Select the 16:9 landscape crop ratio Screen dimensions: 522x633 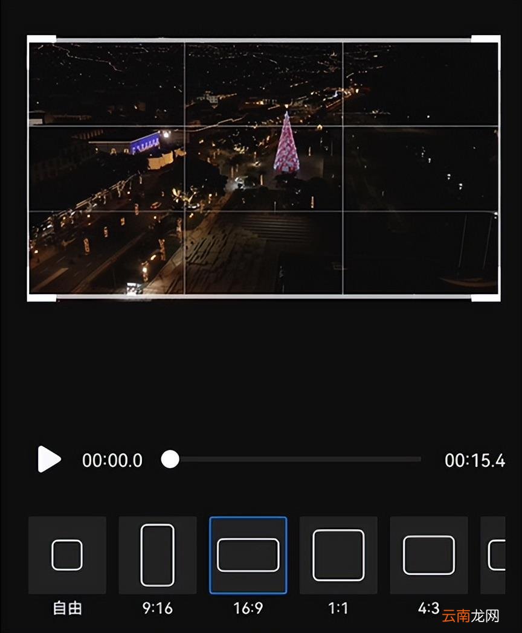point(248,555)
